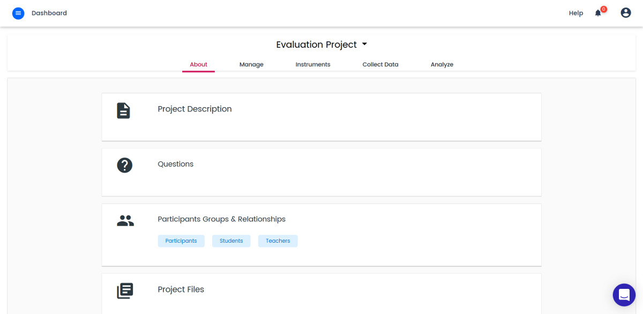The height and width of the screenshot is (314, 643).
Task: Select the Participants group chip
Action: click(181, 241)
